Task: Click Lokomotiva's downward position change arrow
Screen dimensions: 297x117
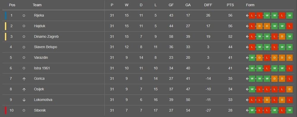Action: click(24, 100)
